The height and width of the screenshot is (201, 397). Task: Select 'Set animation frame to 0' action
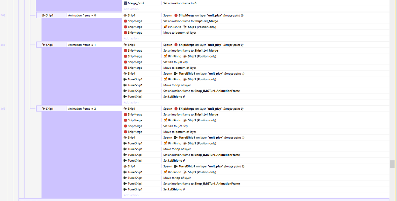pos(180,3)
